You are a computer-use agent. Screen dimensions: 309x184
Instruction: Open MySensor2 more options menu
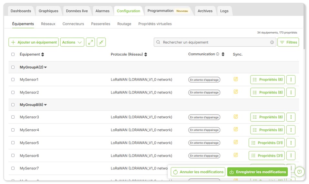291,92
